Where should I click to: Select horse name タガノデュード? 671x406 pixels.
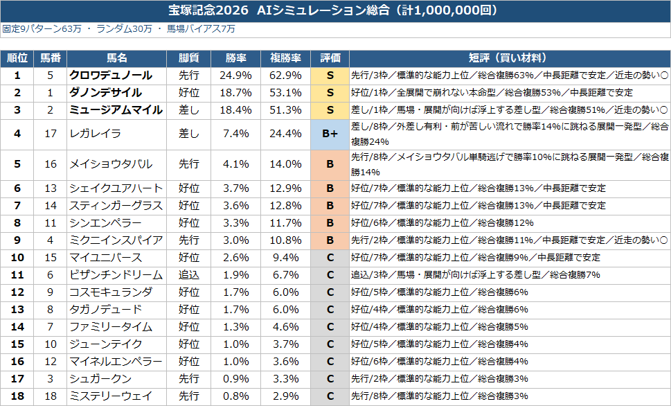coord(105,310)
